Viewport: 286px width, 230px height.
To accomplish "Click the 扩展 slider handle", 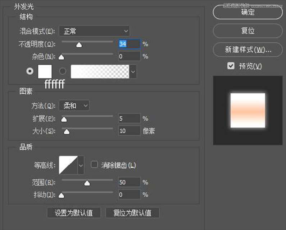I will point(64,119).
